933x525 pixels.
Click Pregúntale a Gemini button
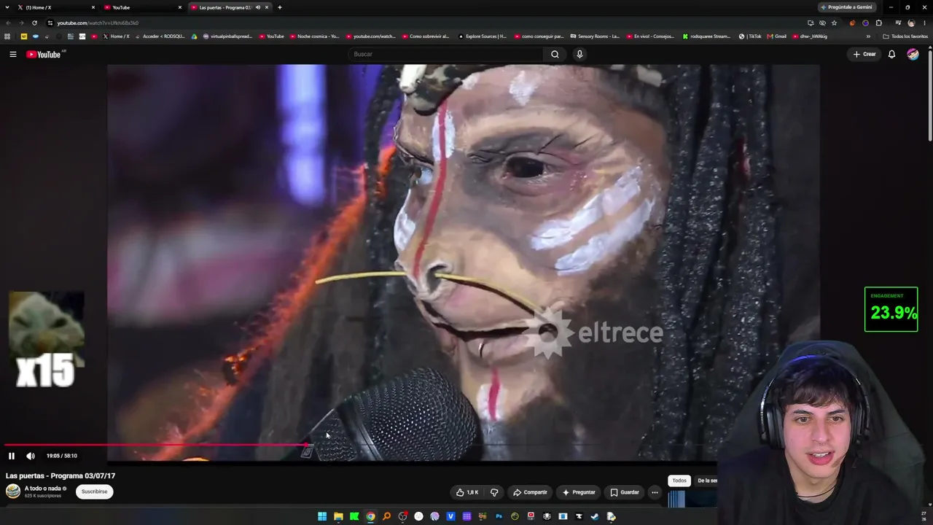(847, 7)
